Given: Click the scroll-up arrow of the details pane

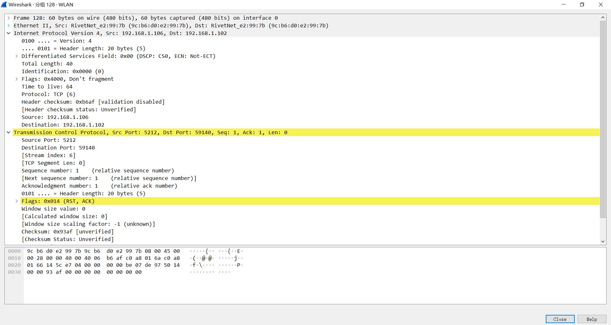Looking at the screenshot, I should coord(603,18).
